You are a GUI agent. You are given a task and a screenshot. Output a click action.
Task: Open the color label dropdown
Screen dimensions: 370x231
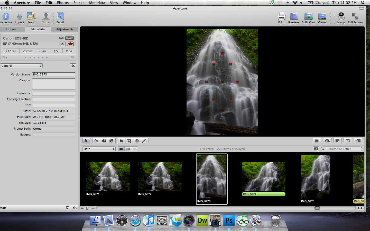[4, 58]
